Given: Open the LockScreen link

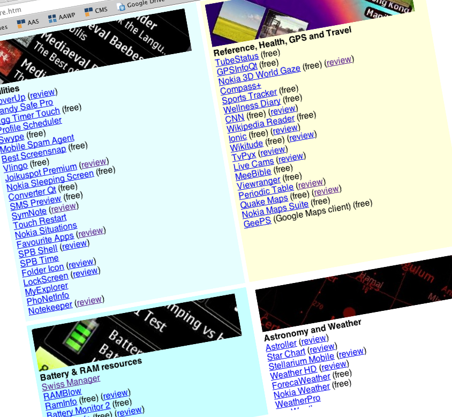Looking at the screenshot, I should click(x=46, y=279).
